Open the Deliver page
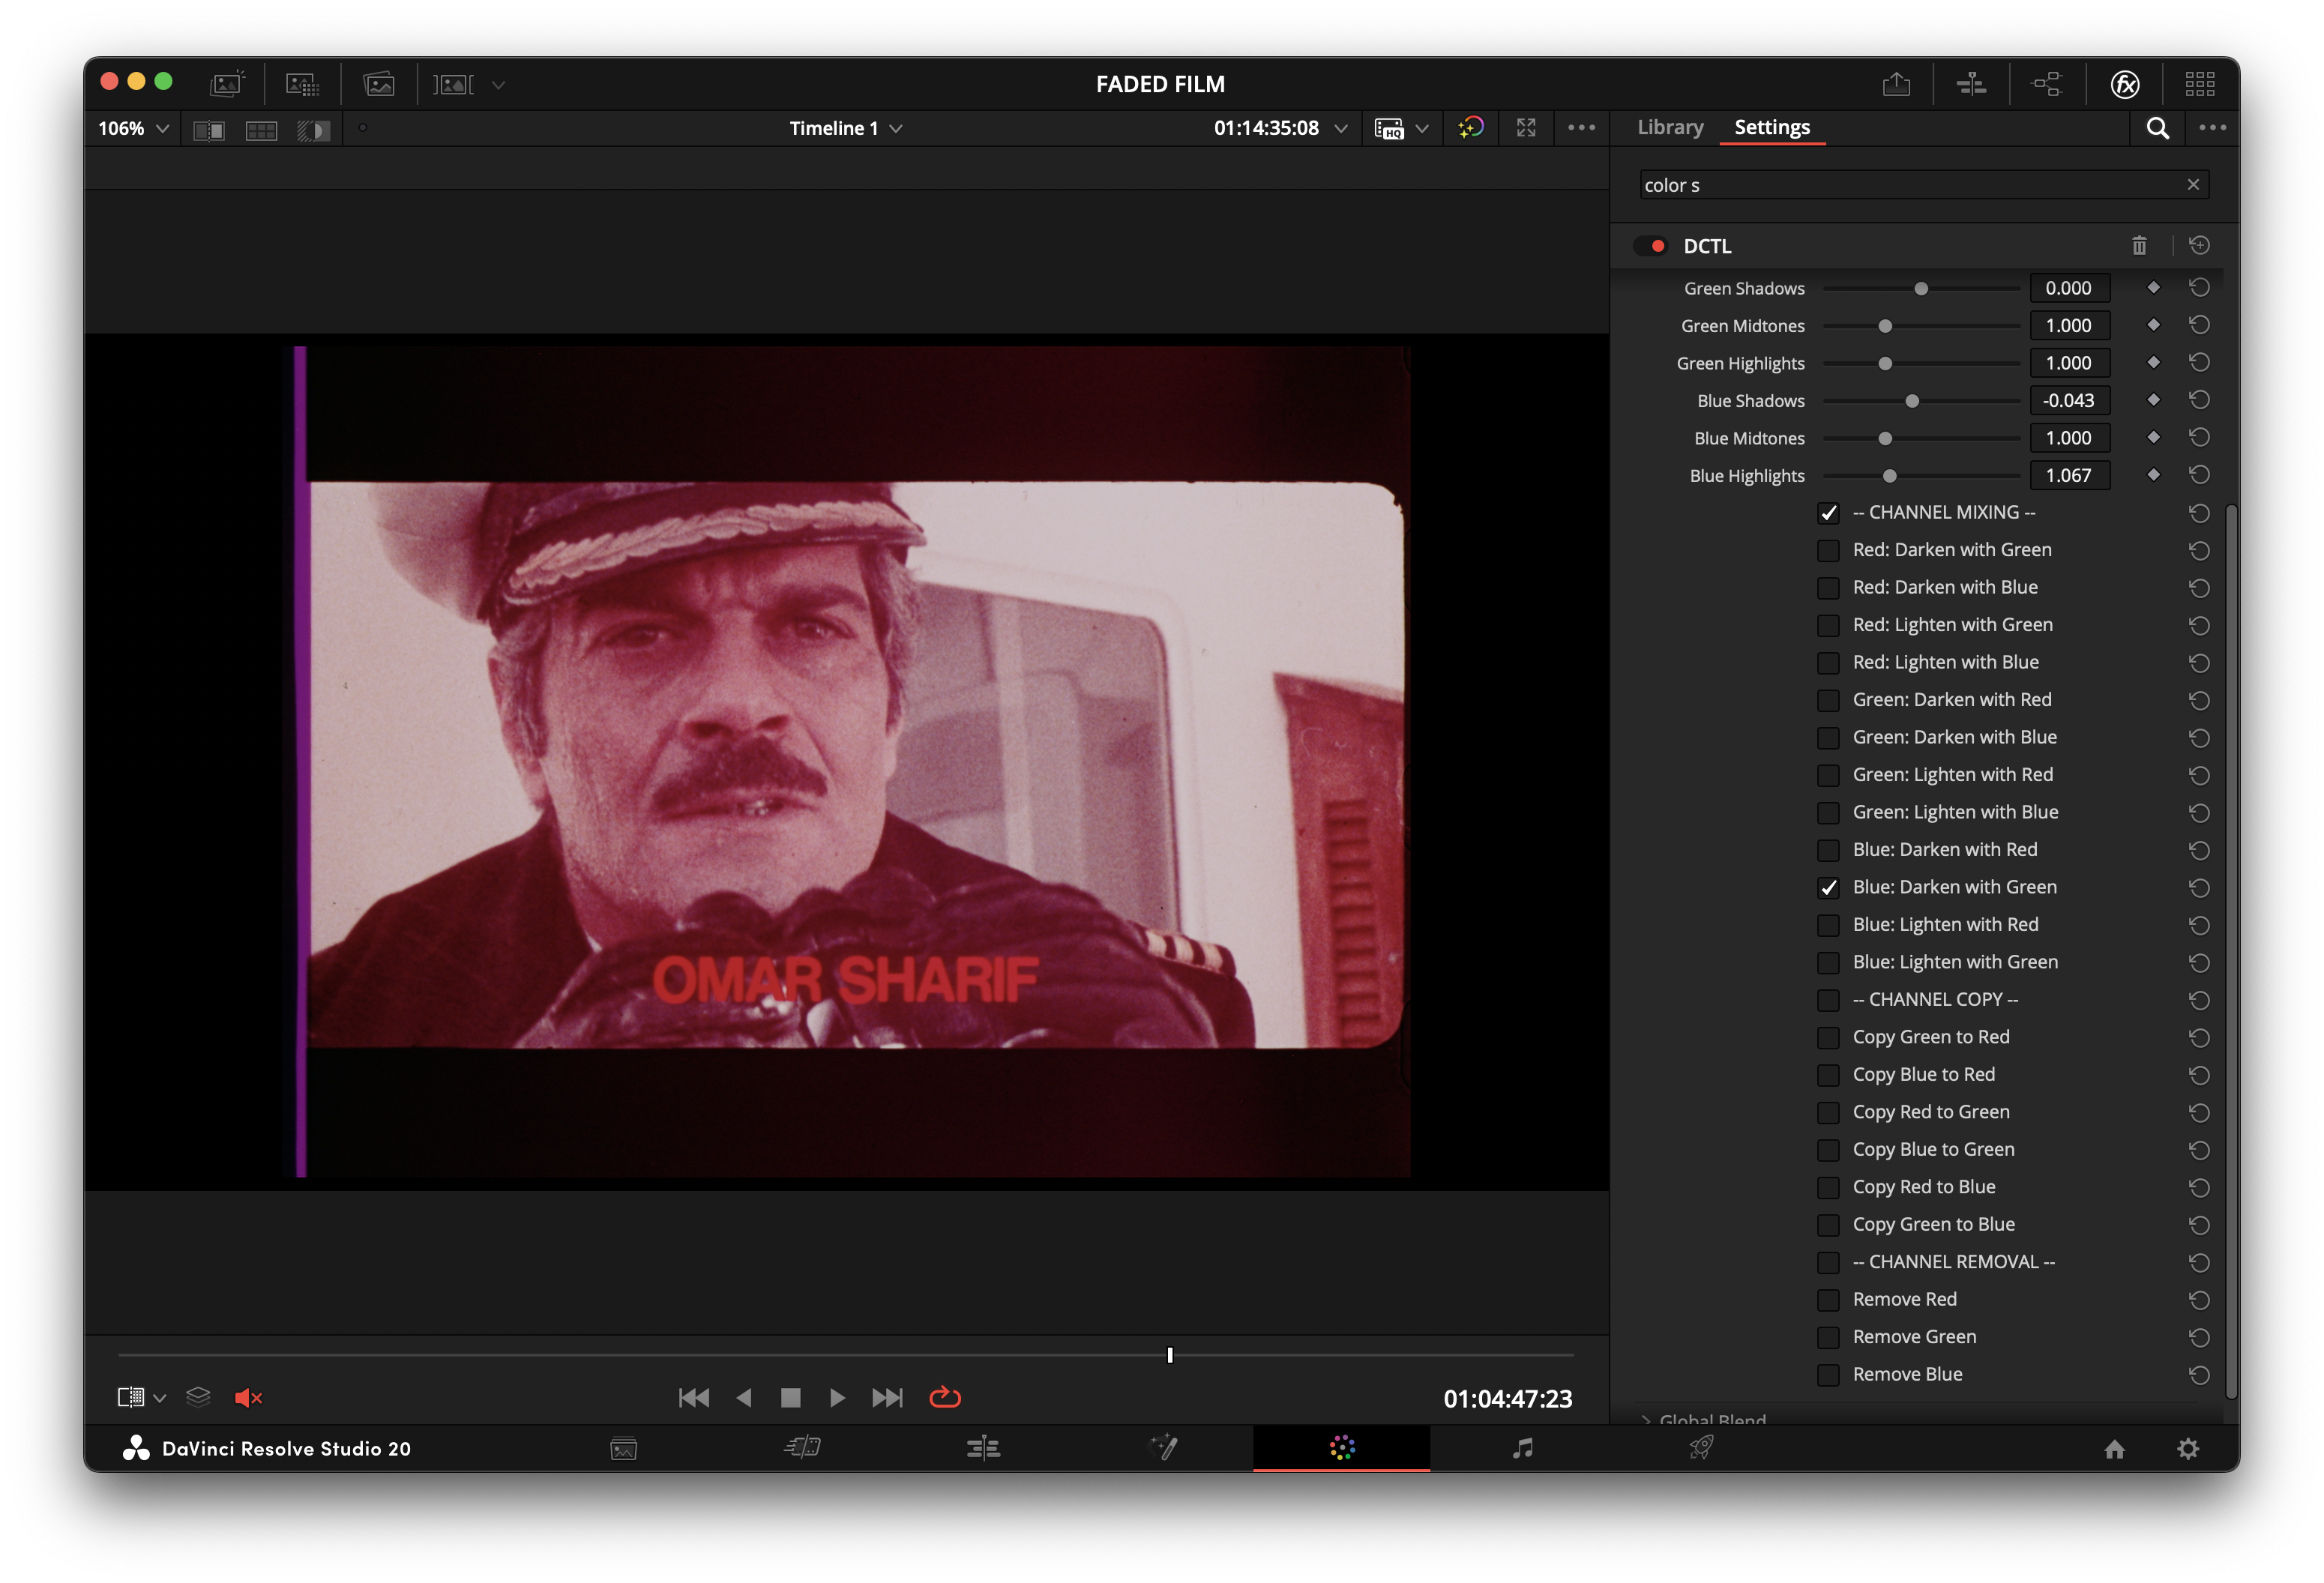The image size is (2324, 1583). pyautogui.click(x=1700, y=1448)
